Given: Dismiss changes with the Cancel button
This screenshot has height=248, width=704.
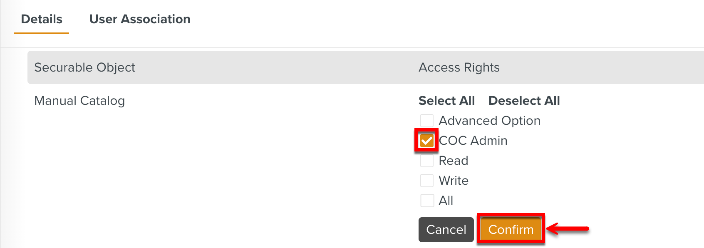Looking at the screenshot, I should click(446, 229).
